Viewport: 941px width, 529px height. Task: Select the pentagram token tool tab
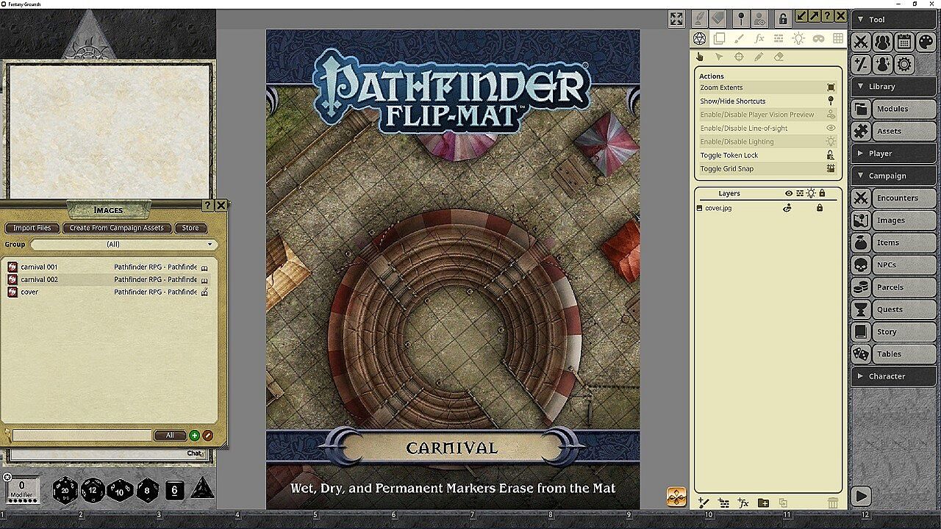(700, 39)
